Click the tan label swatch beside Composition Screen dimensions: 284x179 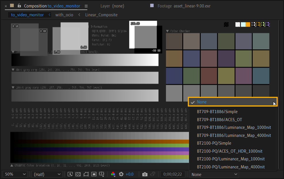pyautogui.click(x=12, y=6)
